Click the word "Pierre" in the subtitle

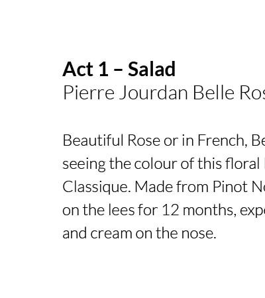click(89, 93)
